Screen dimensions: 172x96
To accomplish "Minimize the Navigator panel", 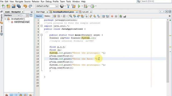I will pos(32,12).
